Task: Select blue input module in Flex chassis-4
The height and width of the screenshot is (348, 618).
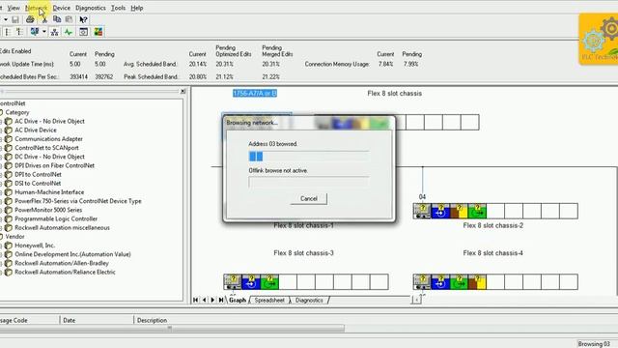Action: click(440, 281)
